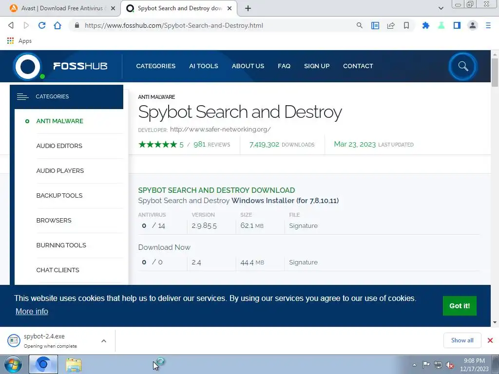Open the tab search dropdown chevron
The width and height of the screenshot is (499, 374).
tap(441, 8)
